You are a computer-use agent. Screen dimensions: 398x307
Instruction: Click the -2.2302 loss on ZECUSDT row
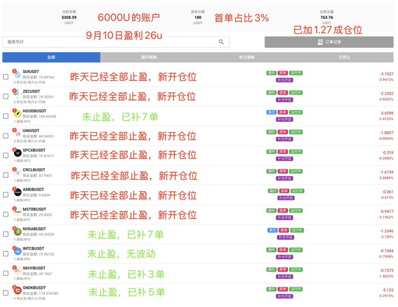pos(386,94)
